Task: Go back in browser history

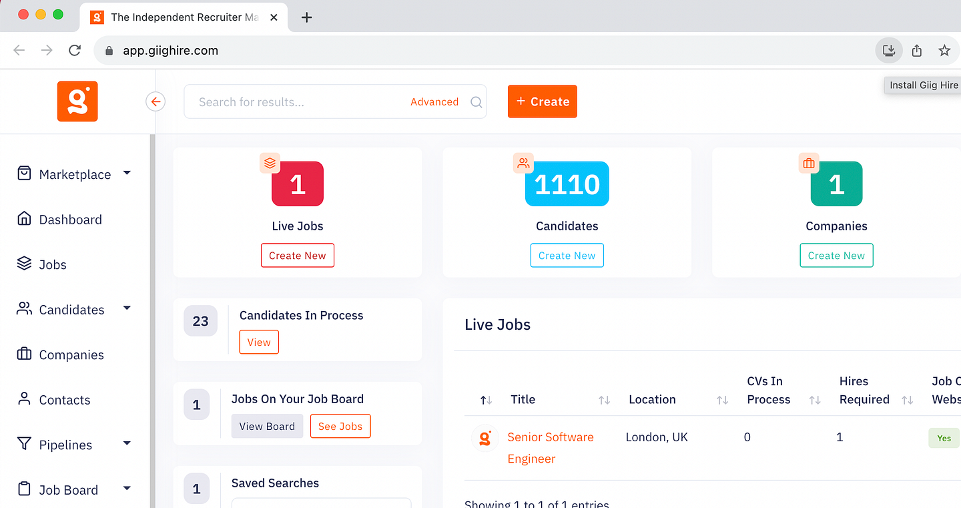Action: click(19, 50)
